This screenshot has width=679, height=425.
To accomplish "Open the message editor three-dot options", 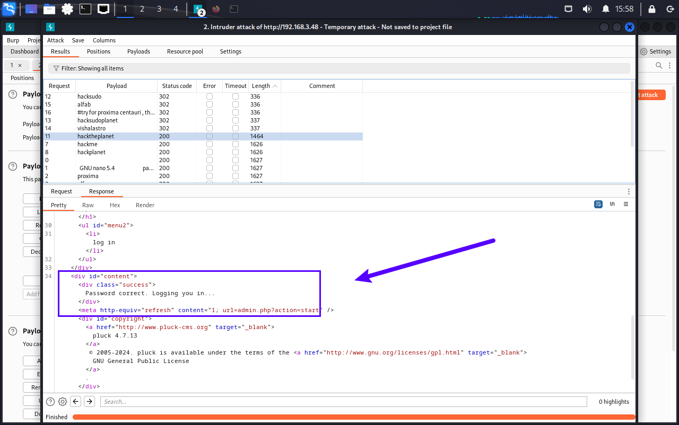I will pos(629,191).
